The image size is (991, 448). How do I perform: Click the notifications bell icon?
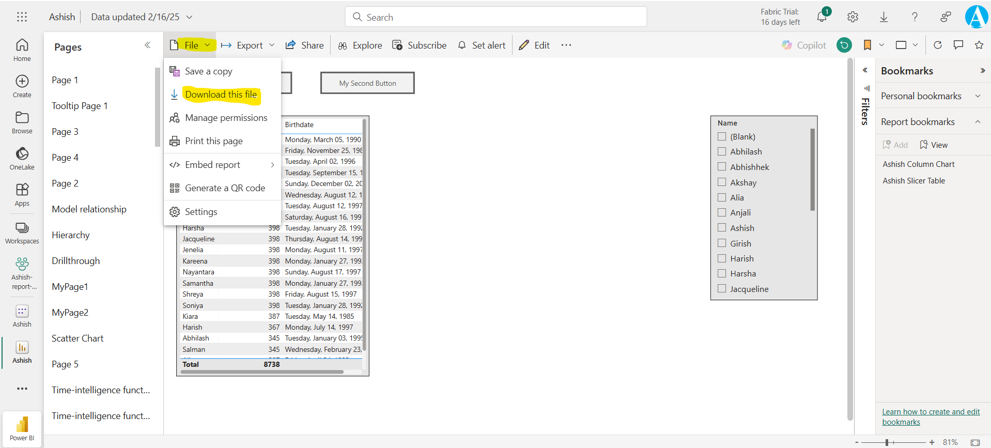pyautogui.click(x=822, y=17)
